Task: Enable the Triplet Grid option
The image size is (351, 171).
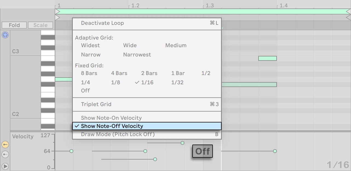Action: coord(96,104)
